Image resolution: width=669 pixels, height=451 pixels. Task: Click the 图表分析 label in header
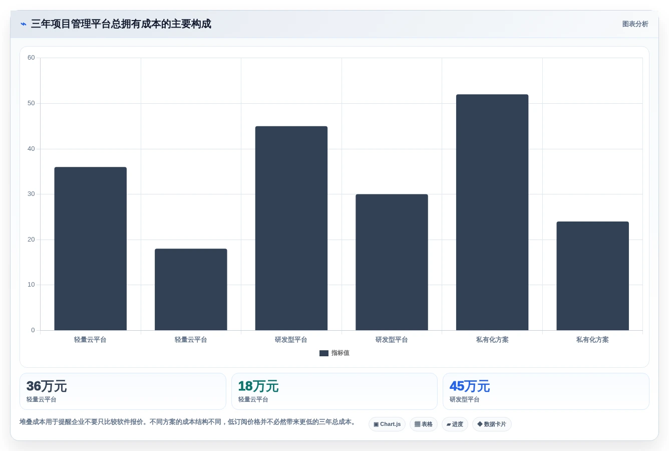tap(635, 24)
